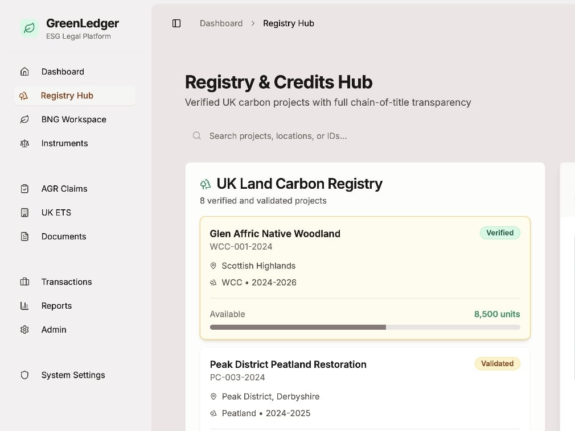Click the briefcase icon next to Transactions
This screenshot has height=431, width=575.
coord(24,281)
